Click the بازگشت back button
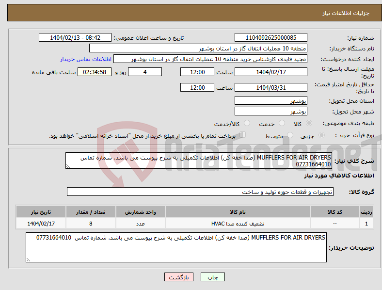This screenshot has height=290, width=382. [x=179, y=277]
